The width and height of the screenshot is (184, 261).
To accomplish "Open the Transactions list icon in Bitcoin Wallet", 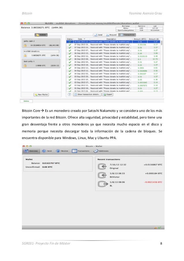I will tap(74, 151).
